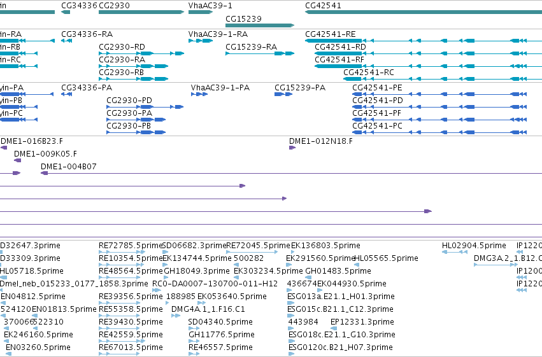
Task: Click the VhaAC39-1 gene label
Action: tap(210, 6)
